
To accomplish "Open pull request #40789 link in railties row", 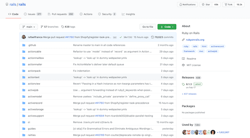I will (x=100, y=135).
